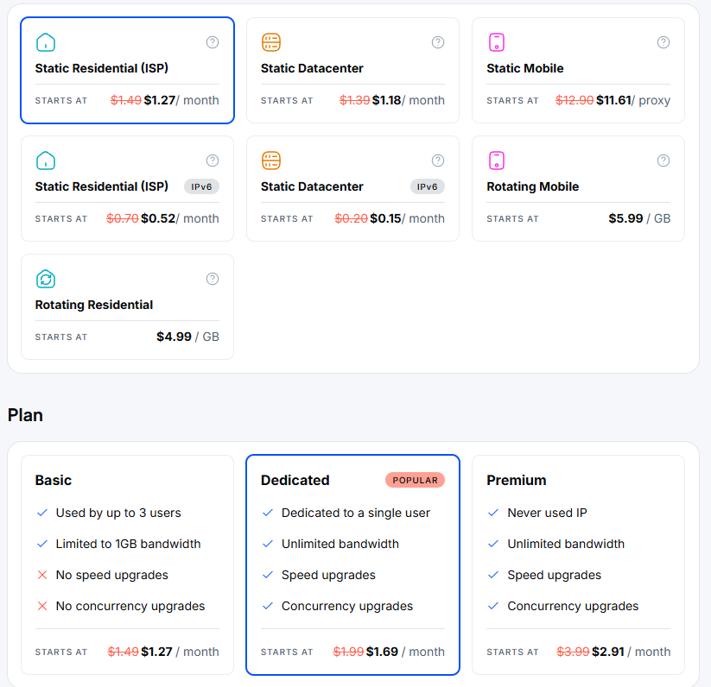The width and height of the screenshot is (711, 687).
Task: Click the orange server icon on Static Datacenter
Action: pyautogui.click(x=271, y=42)
